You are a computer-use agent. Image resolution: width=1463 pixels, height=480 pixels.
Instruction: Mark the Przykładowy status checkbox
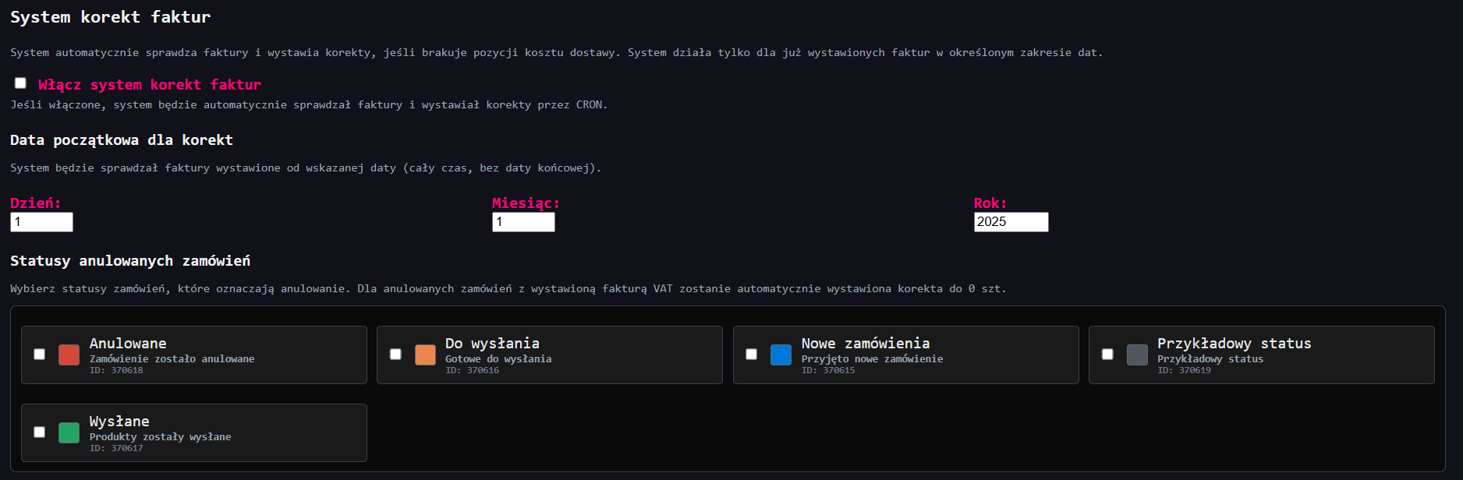(x=1107, y=355)
